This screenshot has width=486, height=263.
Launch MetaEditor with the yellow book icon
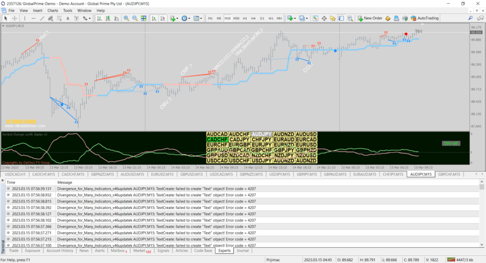(x=388, y=19)
